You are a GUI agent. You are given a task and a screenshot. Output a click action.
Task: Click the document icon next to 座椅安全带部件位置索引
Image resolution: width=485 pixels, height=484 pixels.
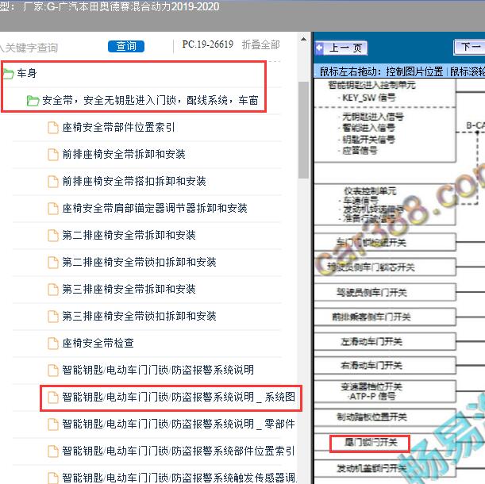click(53, 128)
